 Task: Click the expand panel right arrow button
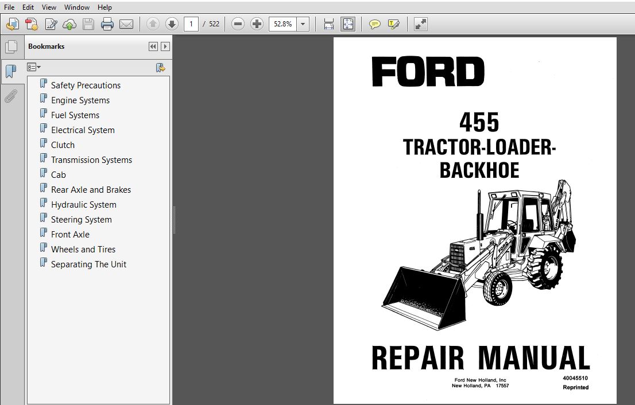tap(165, 46)
